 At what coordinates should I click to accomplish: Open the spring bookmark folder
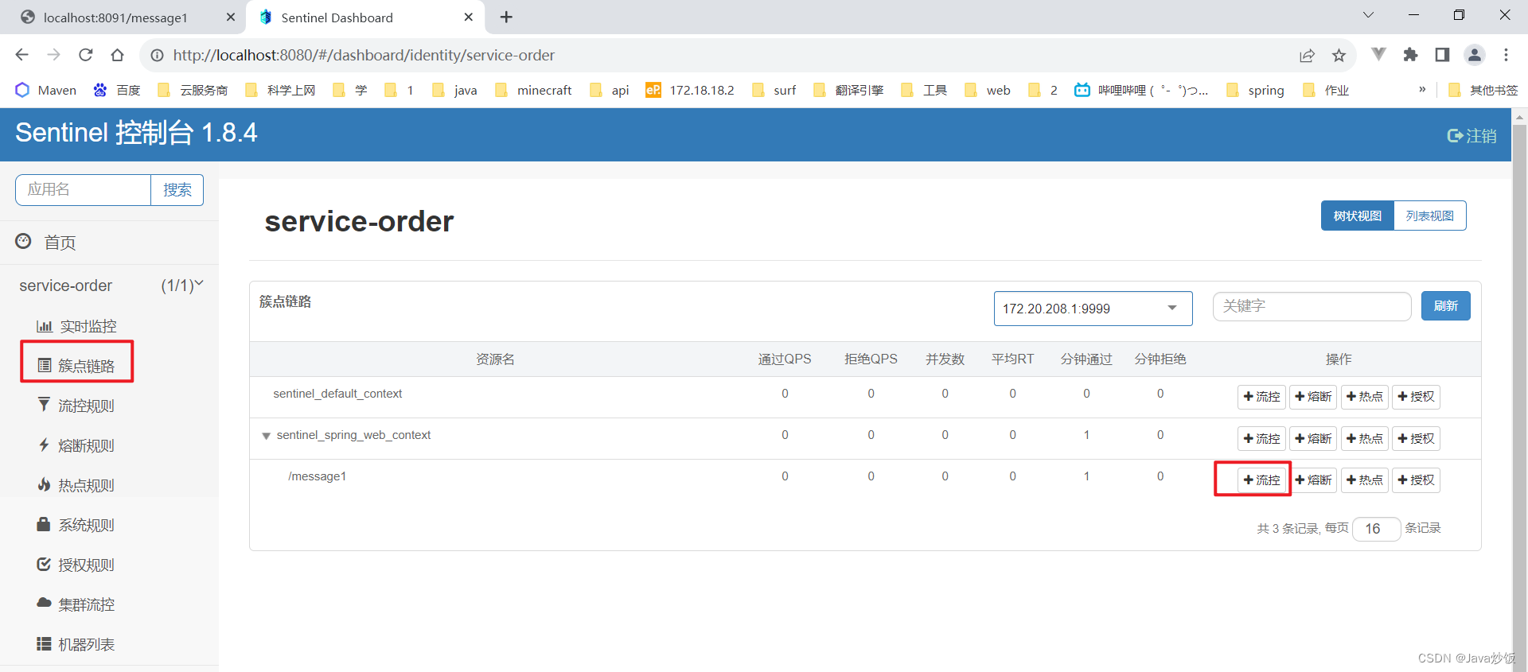point(1255,90)
